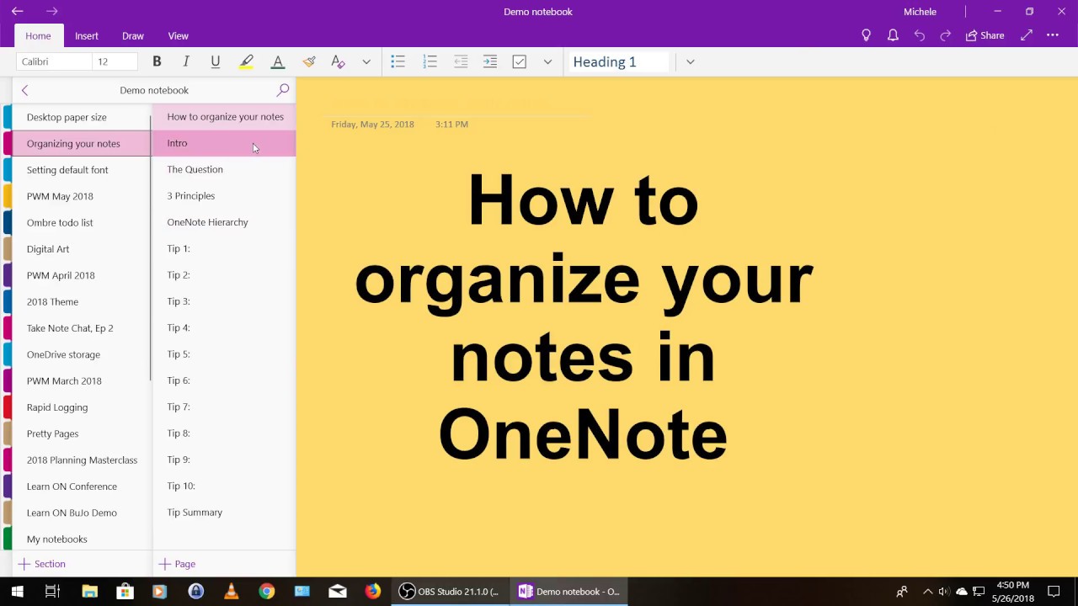Open the more options ellipsis menu
The height and width of the screenshot is (606, 1078).
click(1053, 35)
